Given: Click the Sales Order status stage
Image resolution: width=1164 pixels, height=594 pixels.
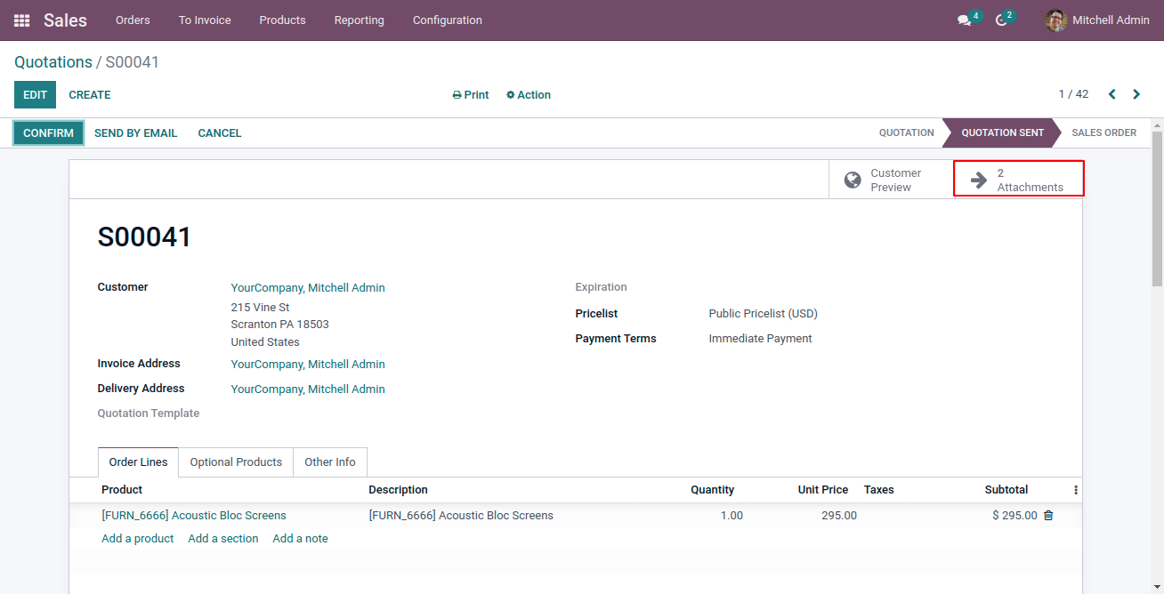Looking at the screenshot, I should click(1103, 133).
